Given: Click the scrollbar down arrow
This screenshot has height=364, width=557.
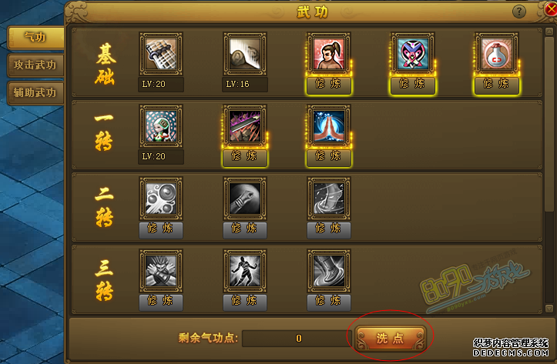Looking at the screenshot, I should click(x=549, y=309).
